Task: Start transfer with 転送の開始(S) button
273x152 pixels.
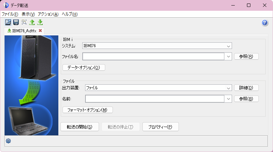Action: (80, 127)
